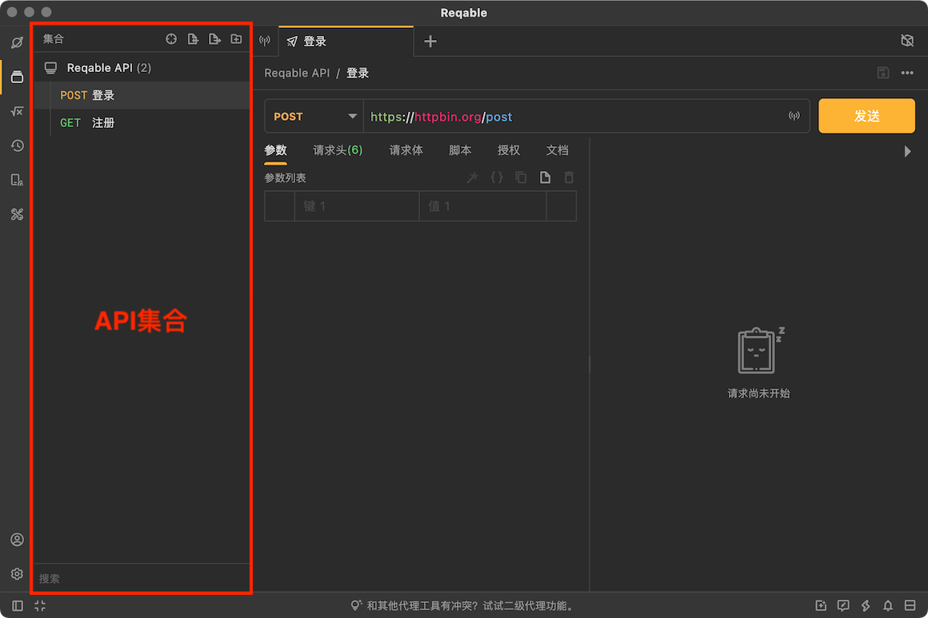Click the URL field with httpbin.org/post
This screenshot has height=618, width=928.
pos(574,116)
